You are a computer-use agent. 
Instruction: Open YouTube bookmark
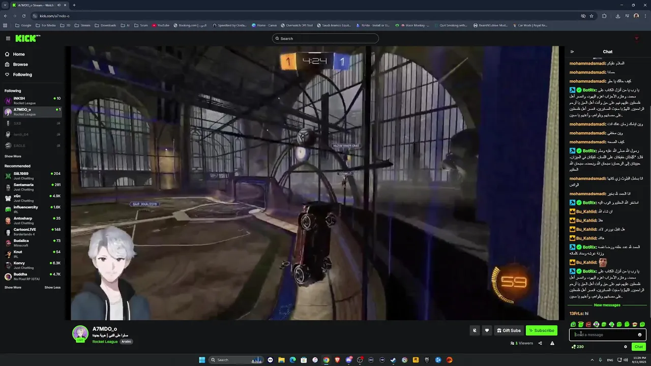161,25
